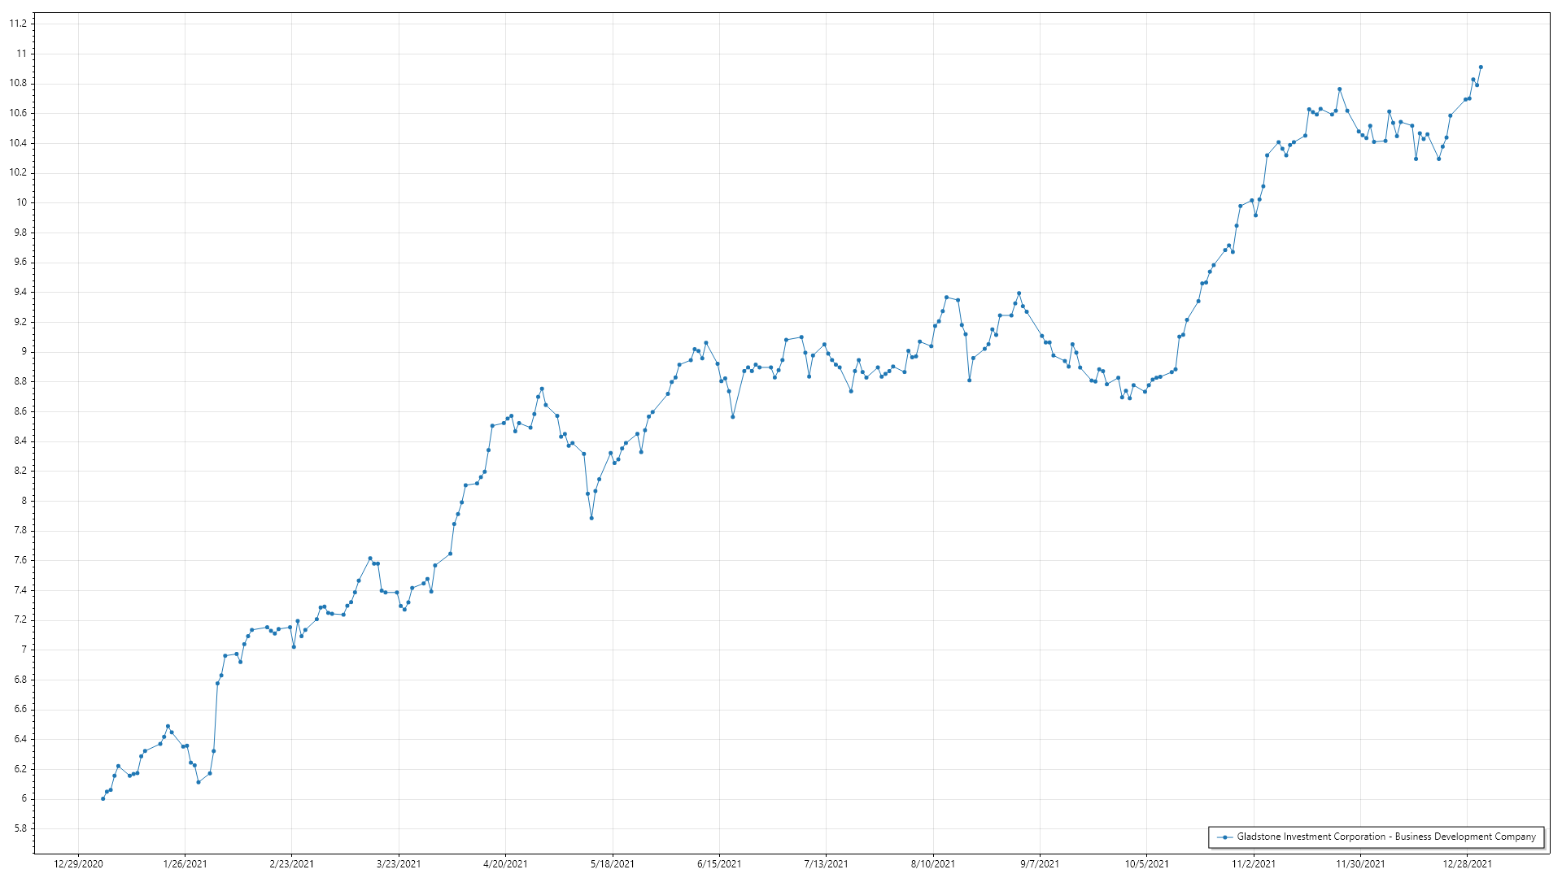Click the 1/26/2021 x-axis date label
The image size is (1562, 878).
point(185,863)
